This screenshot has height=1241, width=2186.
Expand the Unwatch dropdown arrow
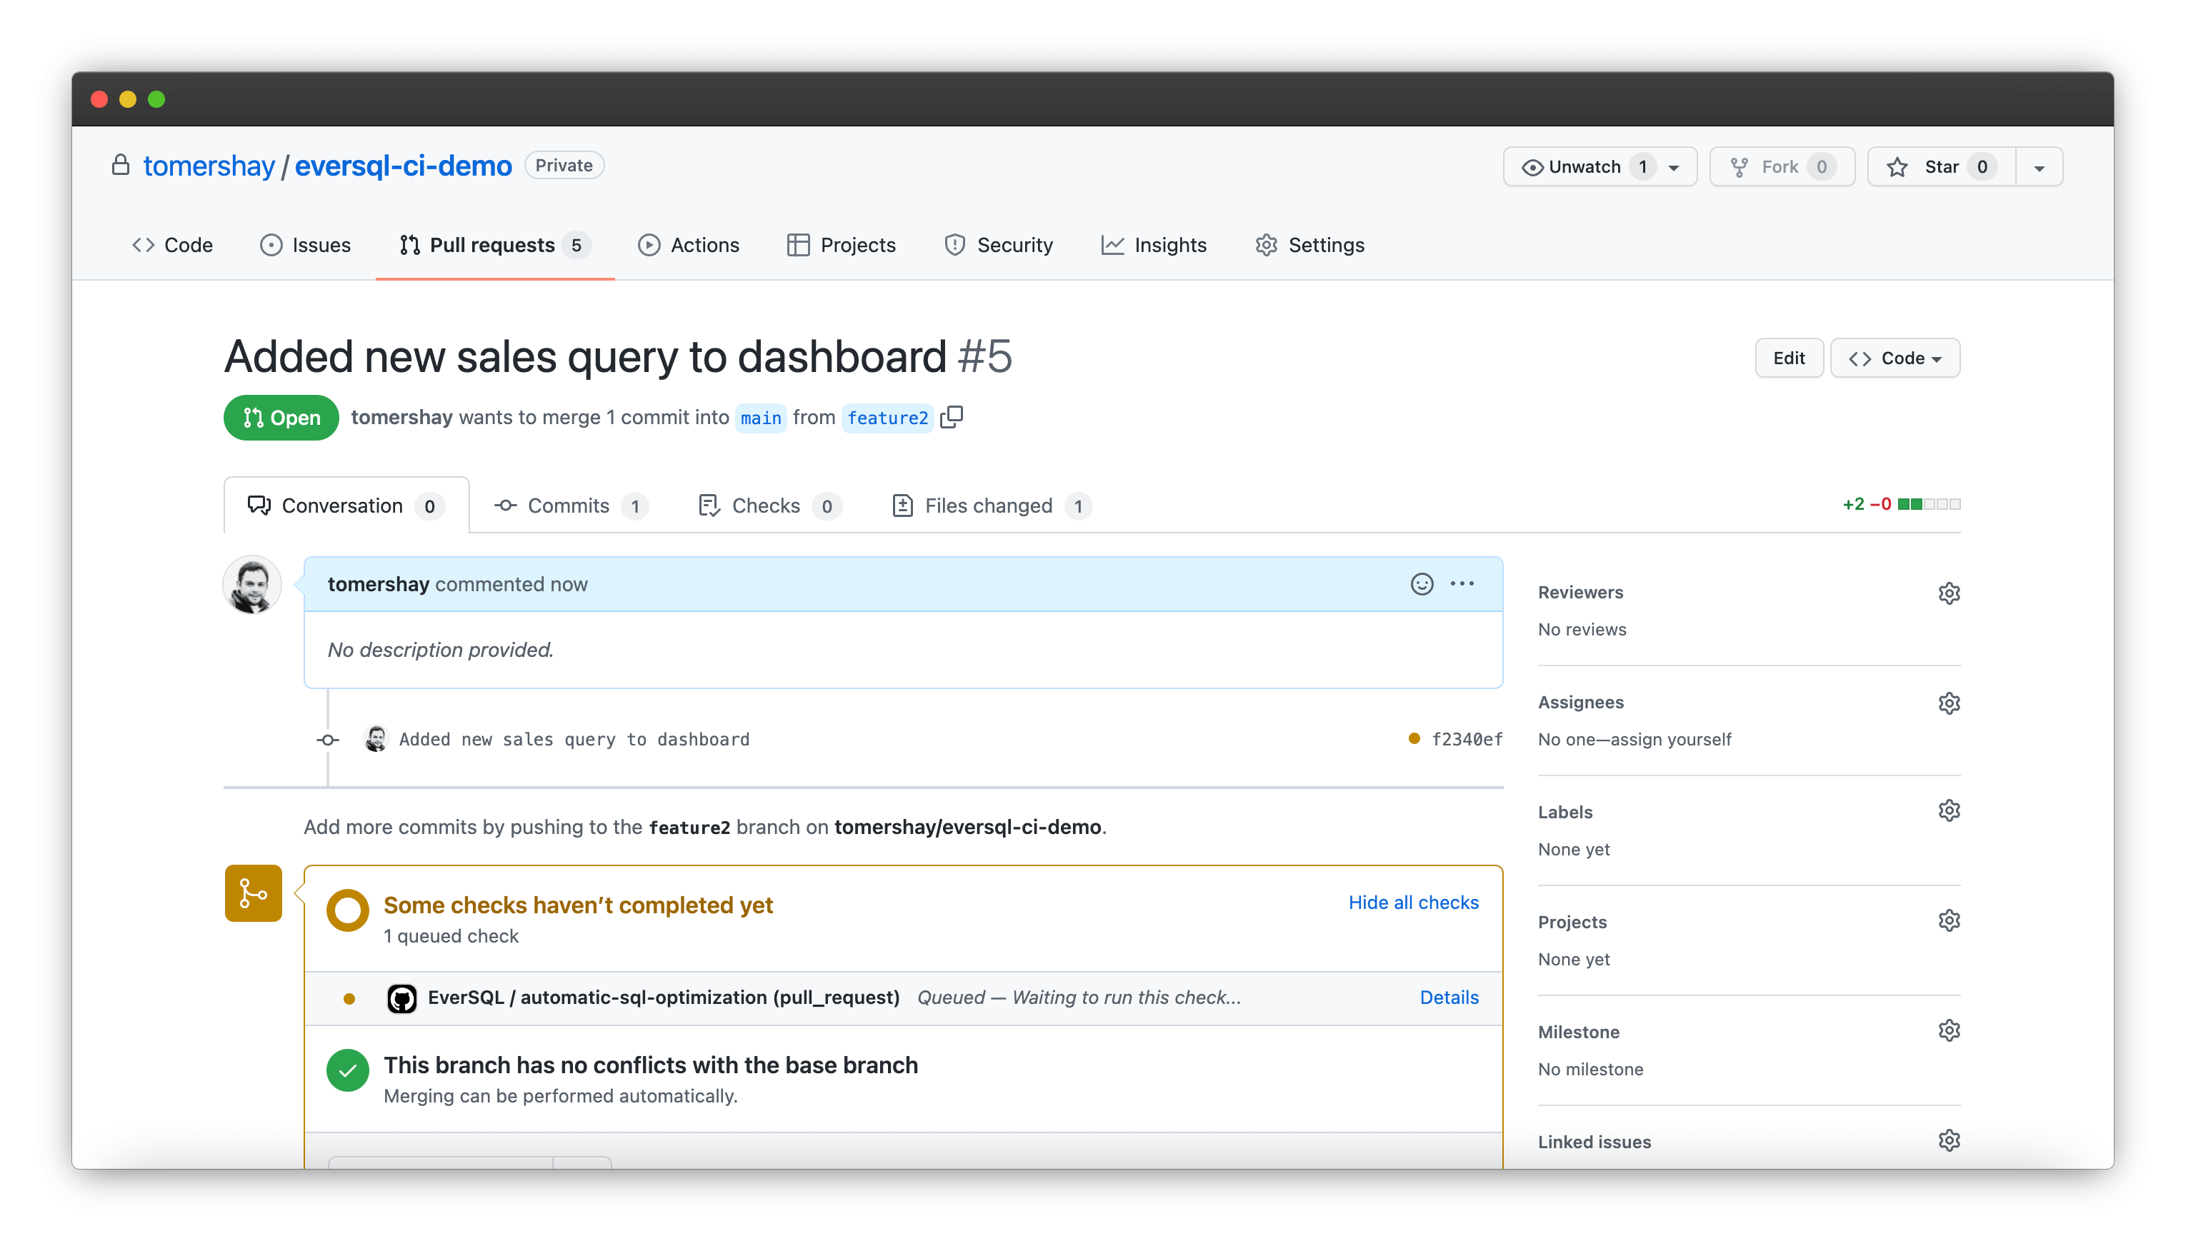[1675, 168]
